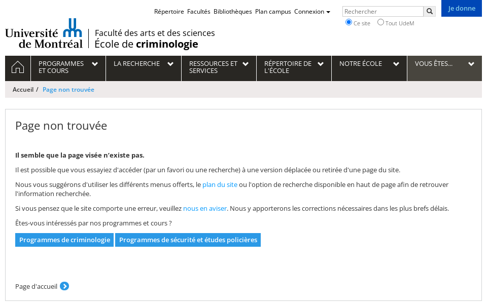Viewport: 487px width, 304px height.
Task: Expand the Ressources et services menu
Action: pyautogui.click(x=219, y=67)
